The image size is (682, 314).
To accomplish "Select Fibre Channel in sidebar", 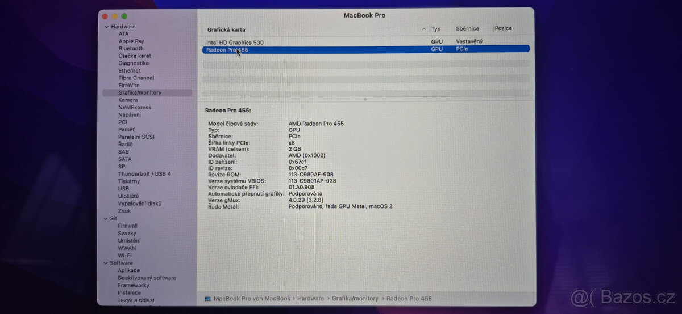I will point(136,78).
